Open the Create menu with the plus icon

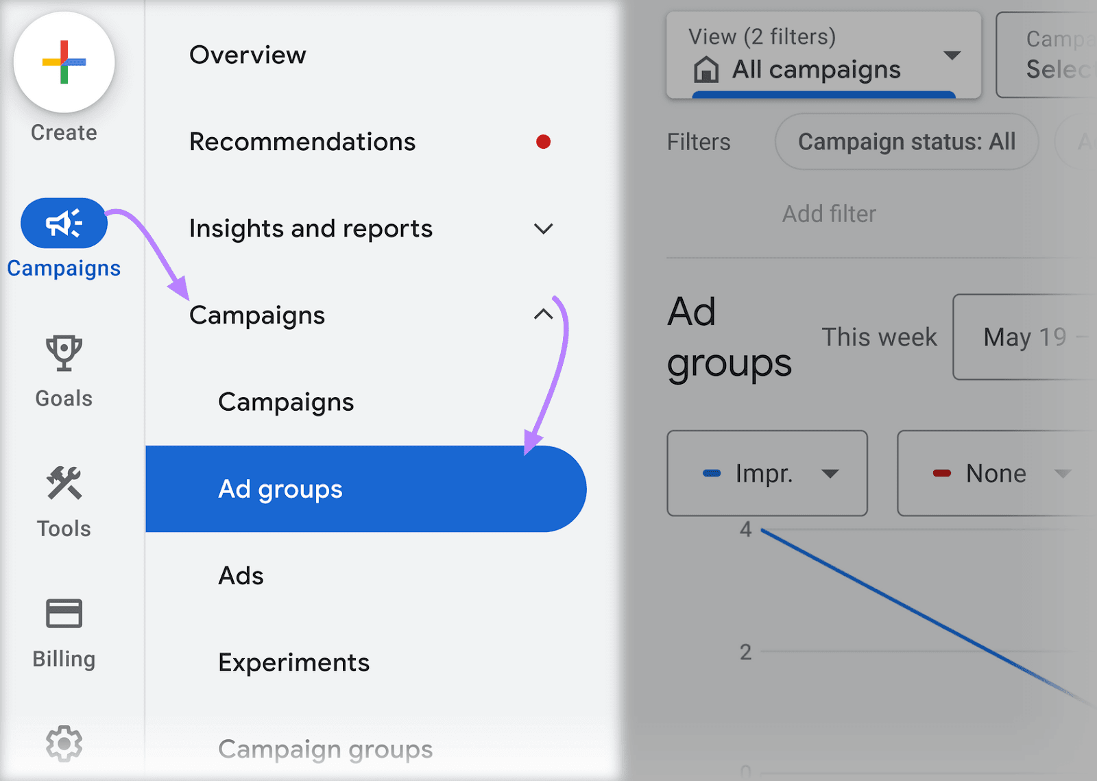(x=63, y=62)
